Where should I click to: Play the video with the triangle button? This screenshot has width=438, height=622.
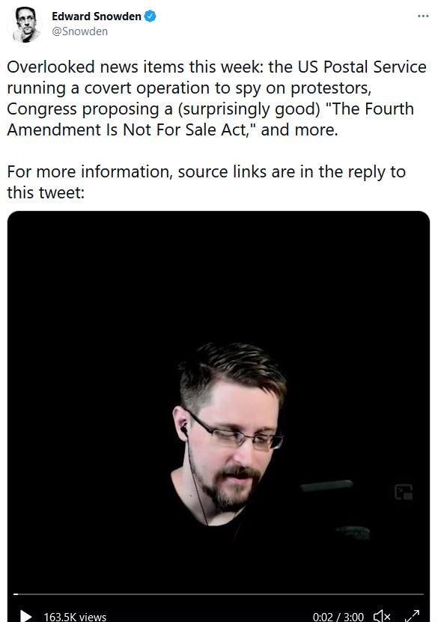[x=25, y=616]
